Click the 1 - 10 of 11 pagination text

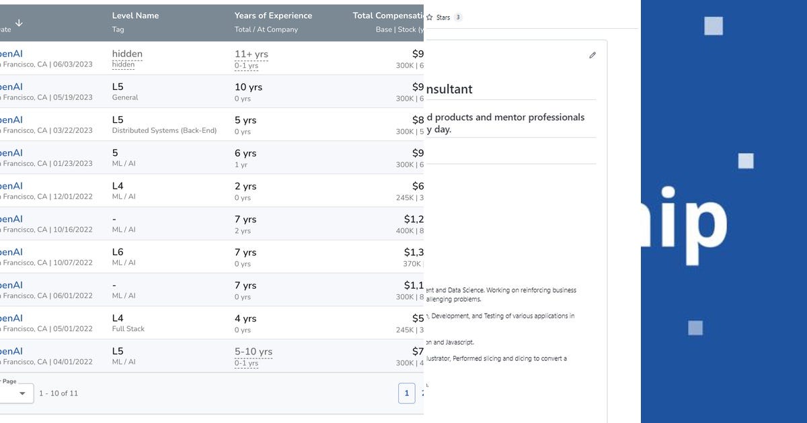point(59,393)
